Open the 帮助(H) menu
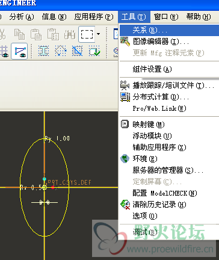219x260 pixels. [199, 17]
